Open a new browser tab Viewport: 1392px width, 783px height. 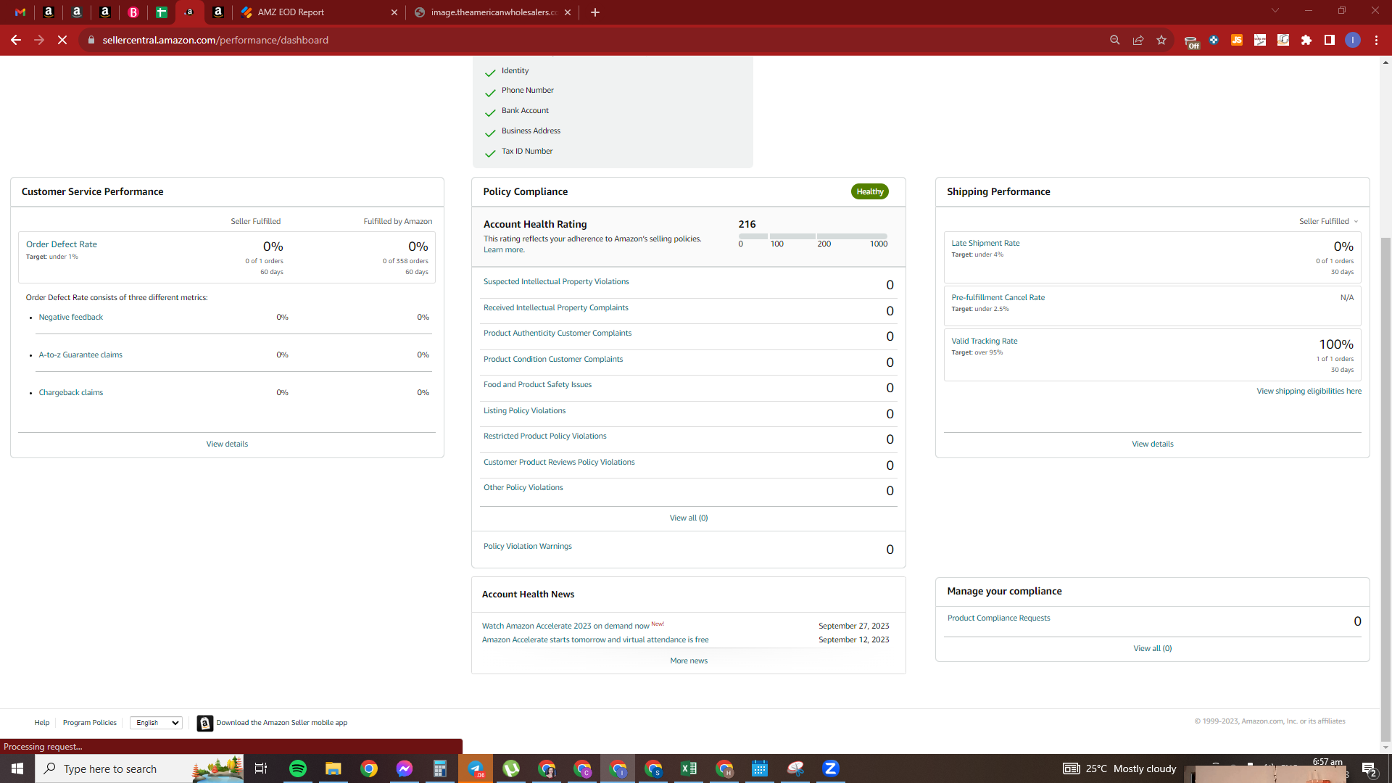595,12
